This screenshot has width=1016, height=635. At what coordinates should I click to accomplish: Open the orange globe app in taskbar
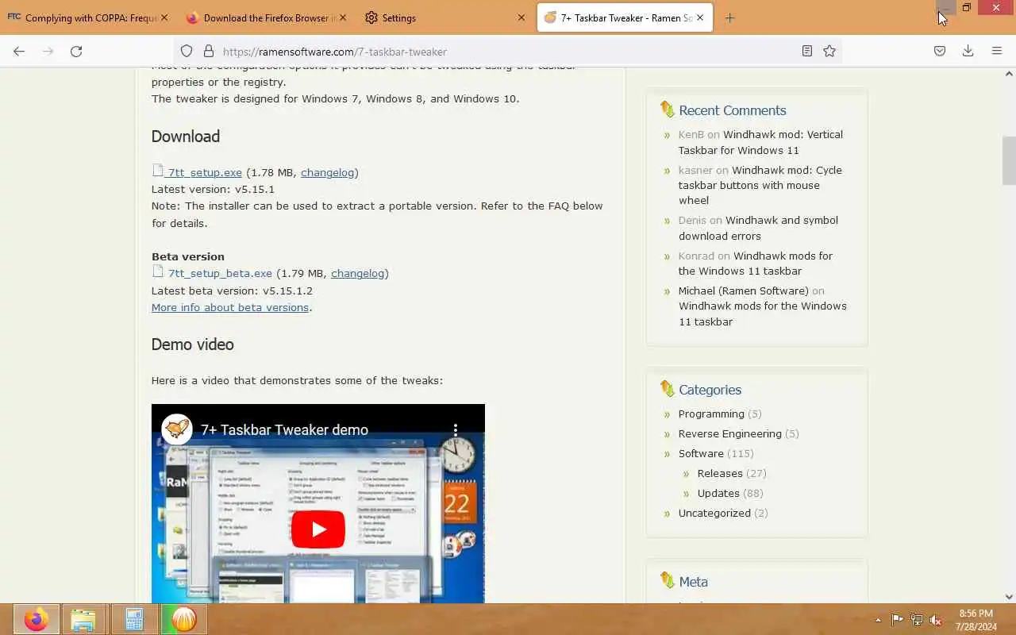(x=183, y=619)
